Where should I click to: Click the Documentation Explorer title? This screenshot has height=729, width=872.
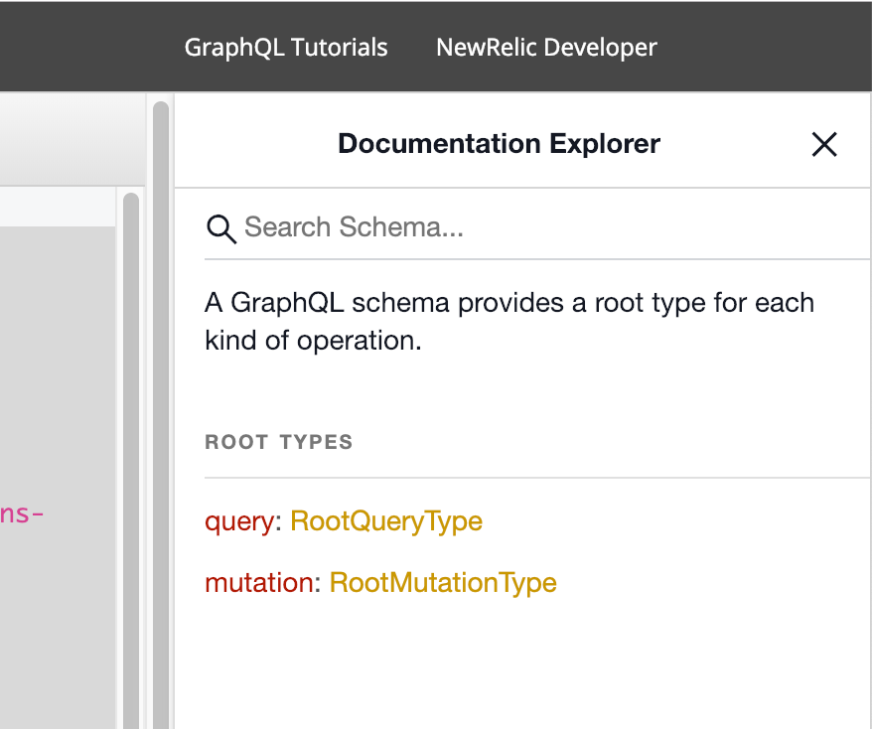(x=499, y=144)
